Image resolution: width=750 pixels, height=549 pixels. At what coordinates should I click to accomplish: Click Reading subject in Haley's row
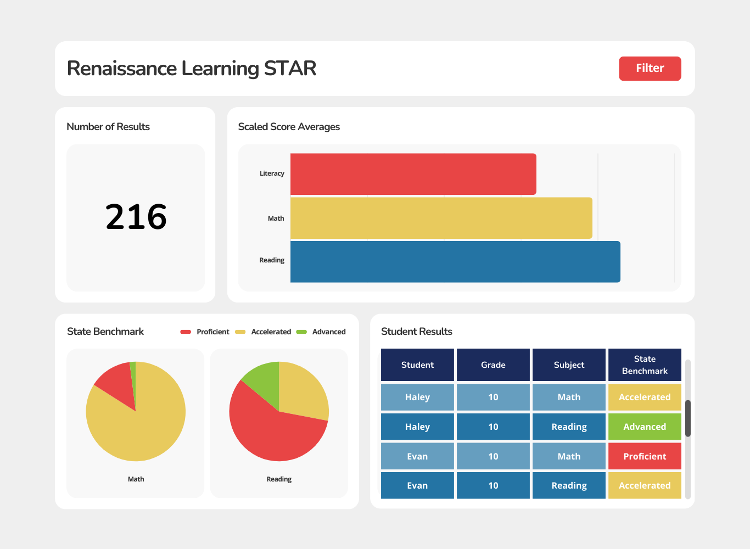(x=569, y=427)
